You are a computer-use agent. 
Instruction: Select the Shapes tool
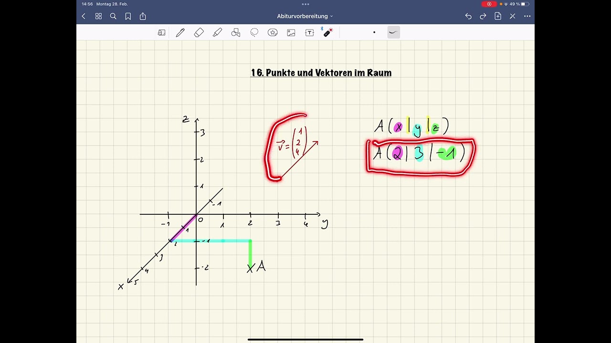(236, 32)
